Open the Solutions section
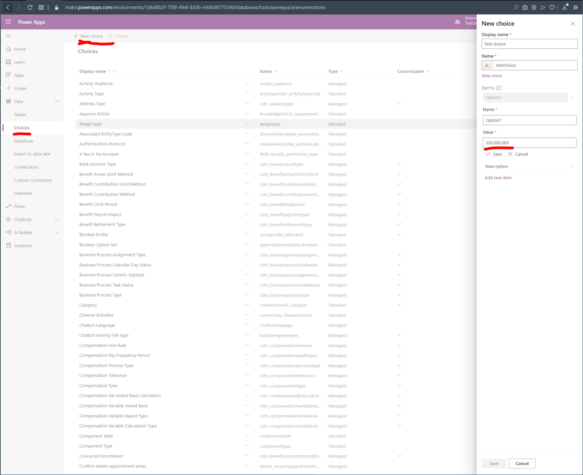Viewport: 583px width, 475px height. (x=23, y=245)
